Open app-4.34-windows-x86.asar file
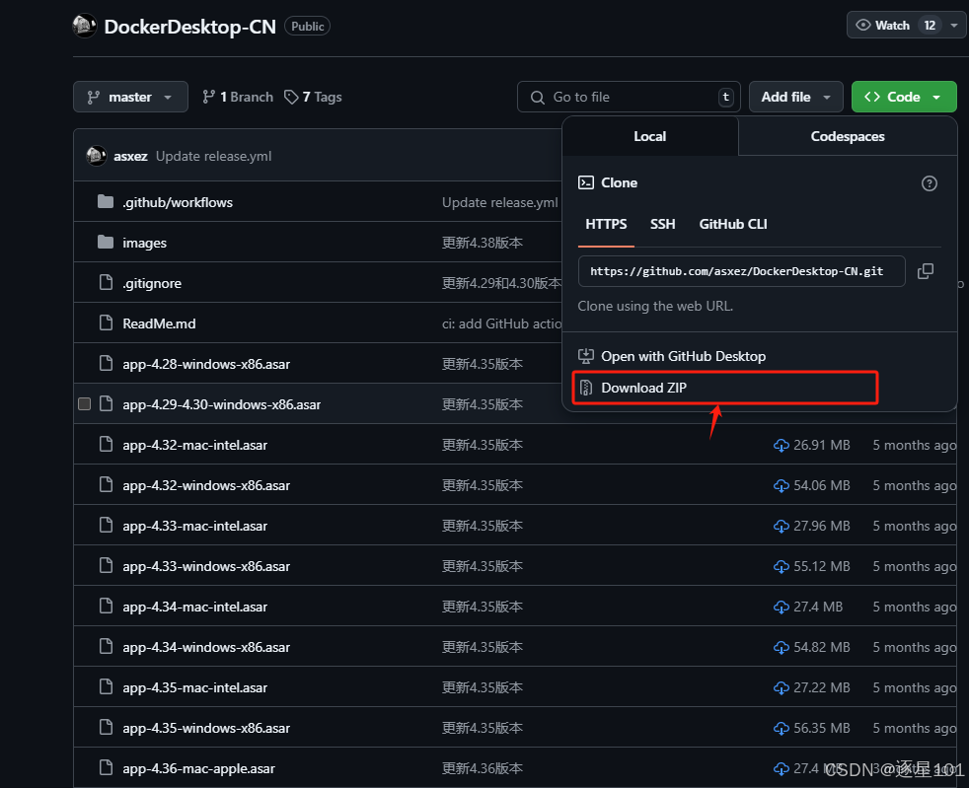The height and width of the screenshot is (788, 969). coord(206,647)
